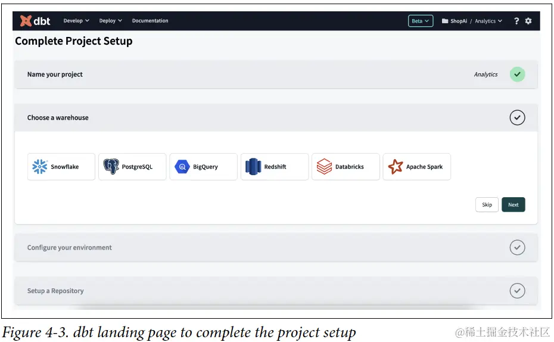Click the Next button
Screen dimensions: 554x342
pos(513,204)
